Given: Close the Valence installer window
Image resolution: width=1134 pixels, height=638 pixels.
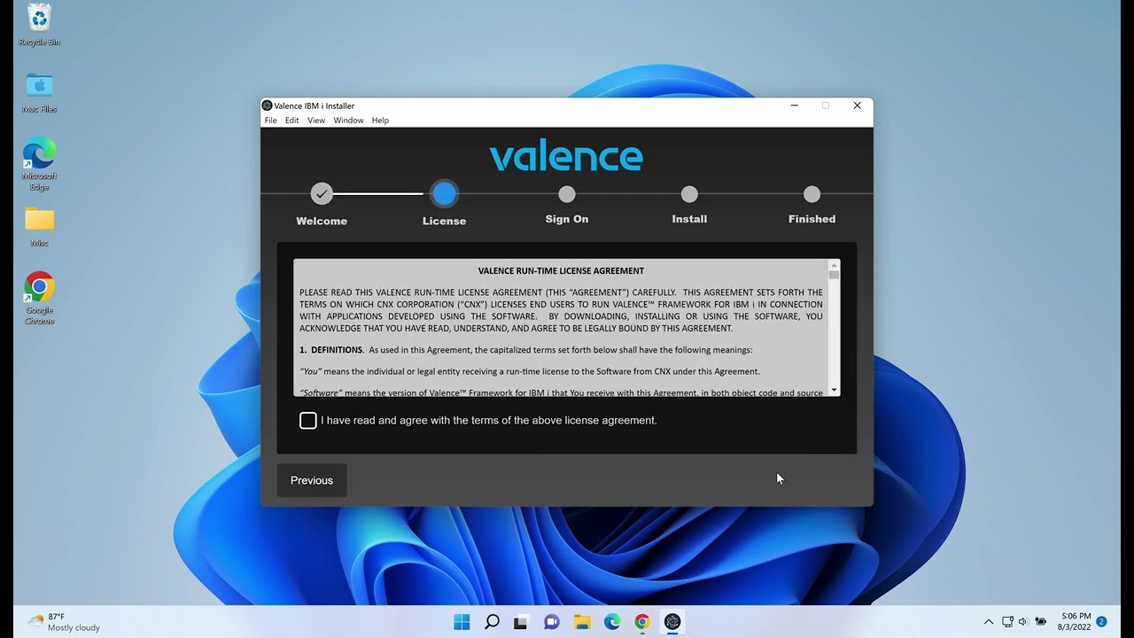Looking at the screenshot, I should point(857,105).
